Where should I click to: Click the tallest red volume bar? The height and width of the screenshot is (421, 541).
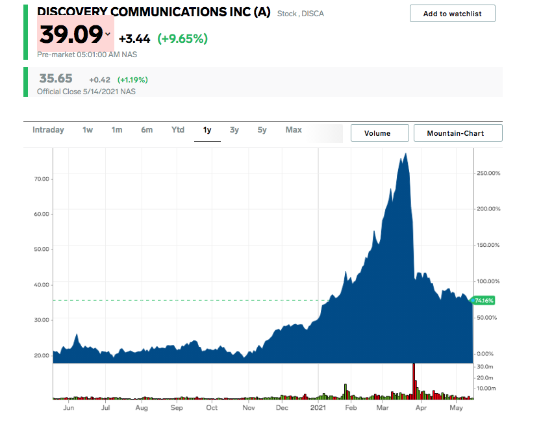tap(414, 381)
